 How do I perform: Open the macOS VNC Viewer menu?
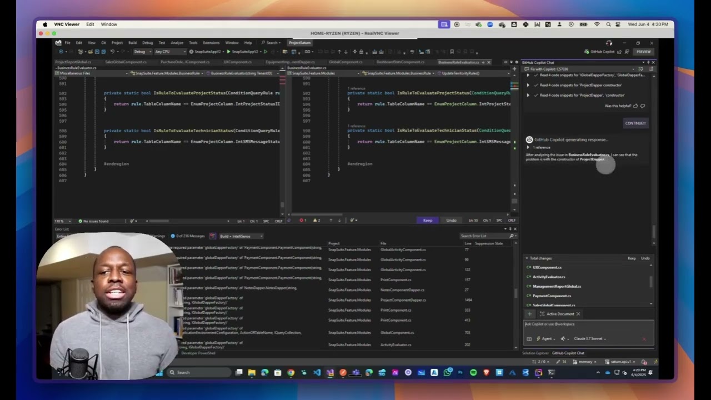67,24
